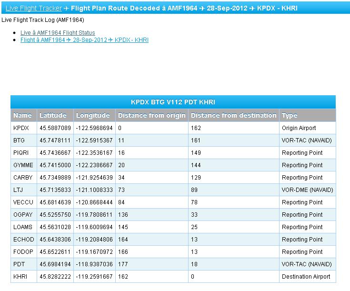Click the route title KPDX BTG V112 PDT KHRI
The height and width of the screenshot is (291, 350).
[173, 102]
